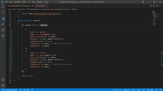This screenshot has width=163, height=91.
Task: Open timeline history icon in editor toolbar
Action: 151,6
